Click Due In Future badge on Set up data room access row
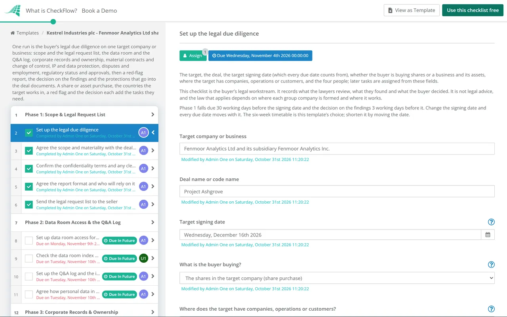This screenshot has height=317, width=507. (x=120, y=241)
